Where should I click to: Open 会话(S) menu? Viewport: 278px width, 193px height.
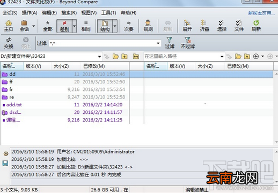(x=10, y=13)
